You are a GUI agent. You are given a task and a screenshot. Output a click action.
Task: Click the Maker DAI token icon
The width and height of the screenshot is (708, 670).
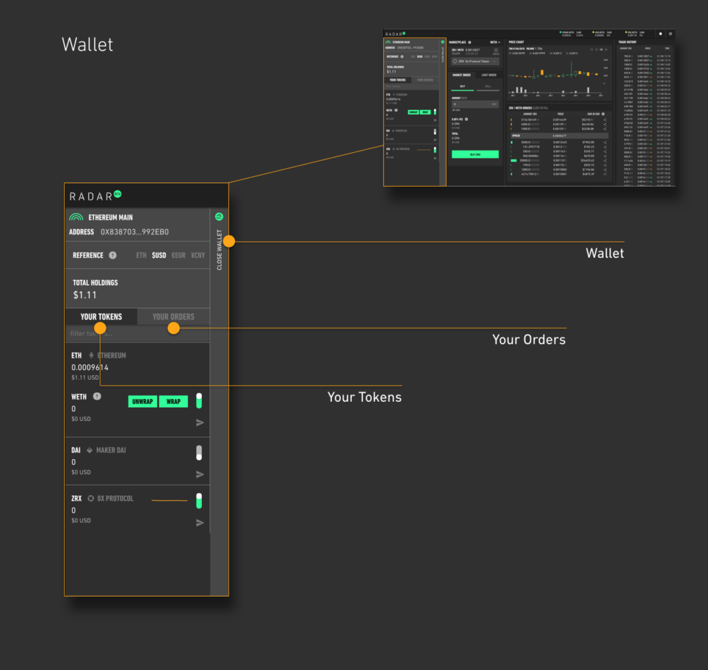coord(89,450)
